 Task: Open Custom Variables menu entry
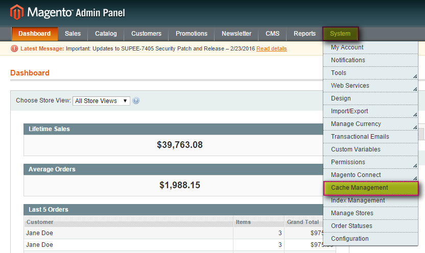(x=370, y=149)
